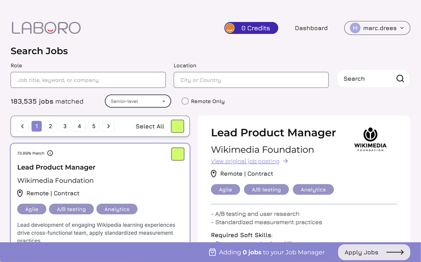This screenshot has height=262, width=421.
Task: Open match percentage info icon
Action: tap(50, 153)
